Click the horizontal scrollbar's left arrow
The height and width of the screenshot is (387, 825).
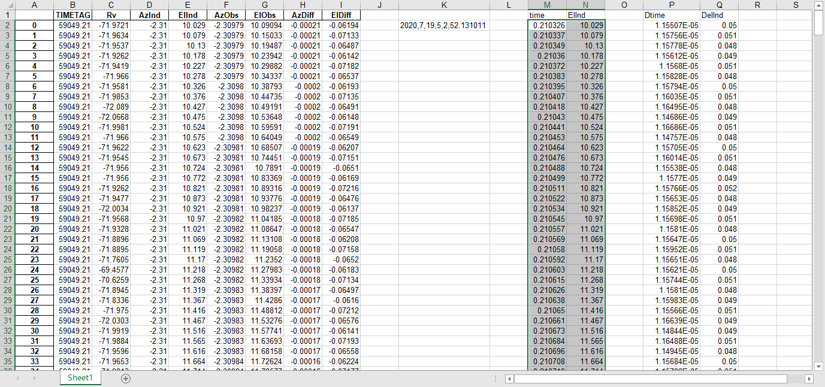pyautogui.click(x=509, y=379)
